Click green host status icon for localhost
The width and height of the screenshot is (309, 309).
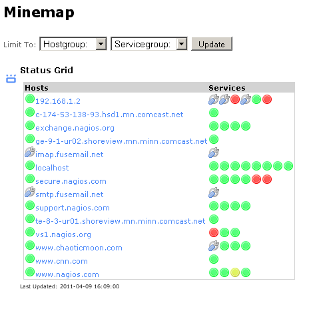tap(30, 165)
